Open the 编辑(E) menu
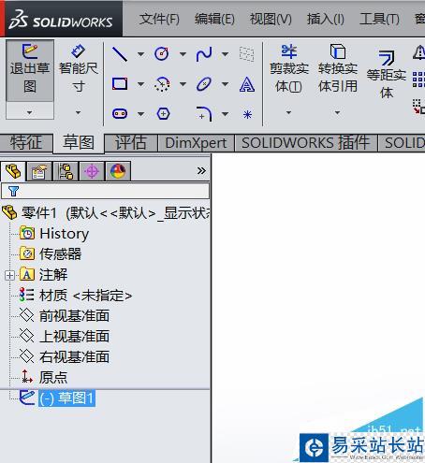Screen dimensions: 425x463 tap(214, 20)
